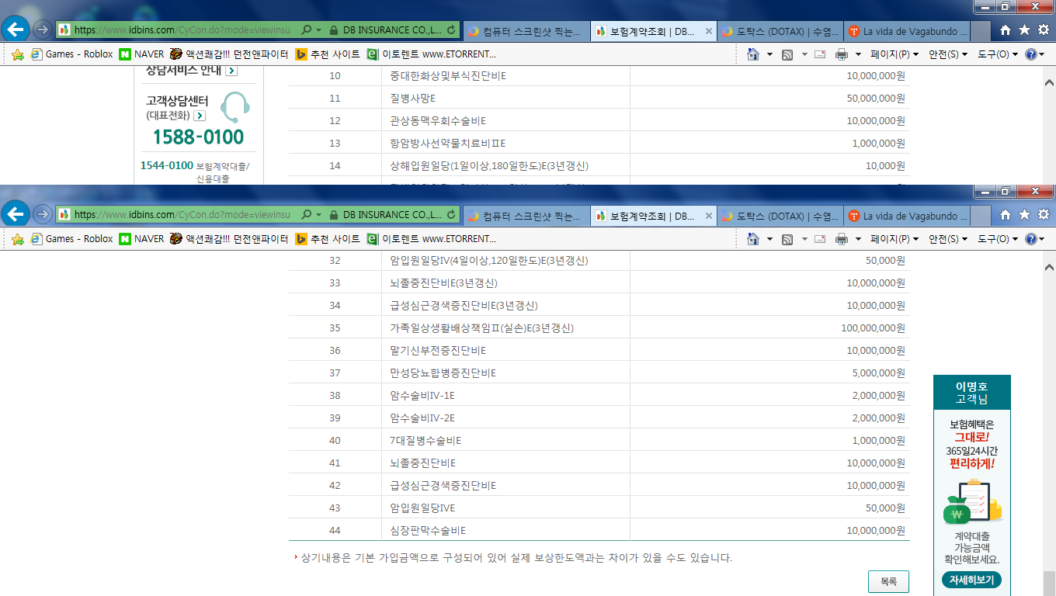Expand the feeds dropdown arrow in the top window

804,54
